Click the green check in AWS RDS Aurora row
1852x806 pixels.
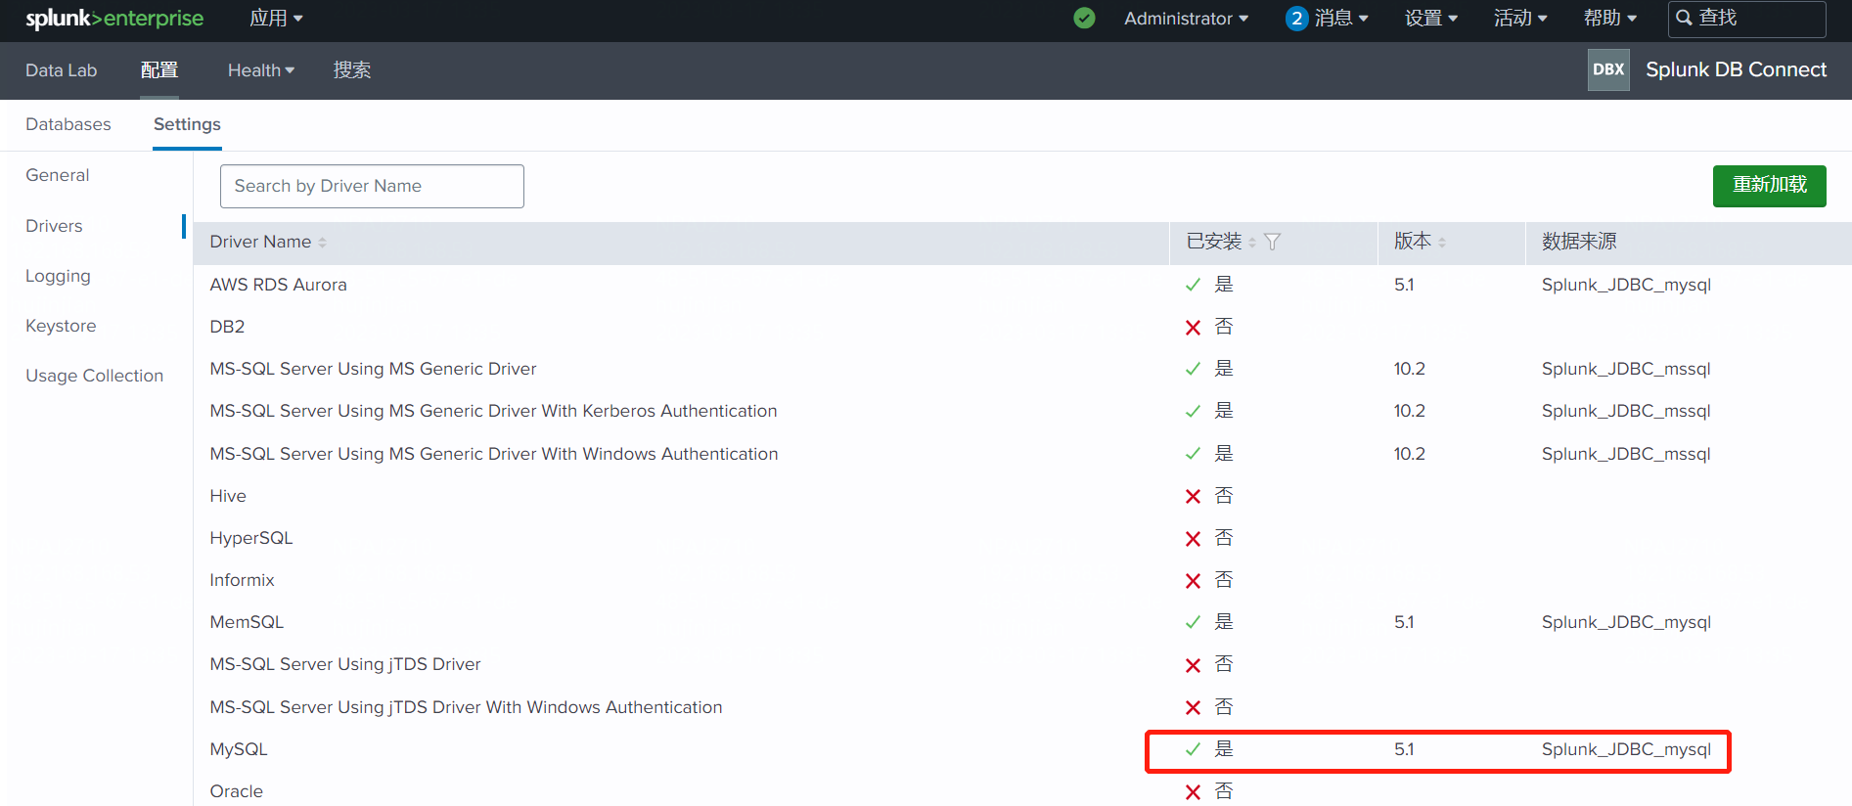coord(1193,285)
